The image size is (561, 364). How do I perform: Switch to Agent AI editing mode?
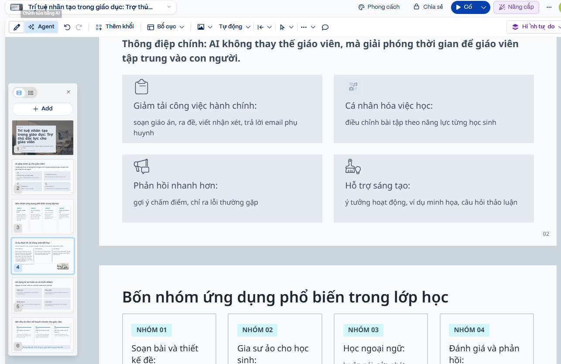pyautogui.click(x=41, y=27)
